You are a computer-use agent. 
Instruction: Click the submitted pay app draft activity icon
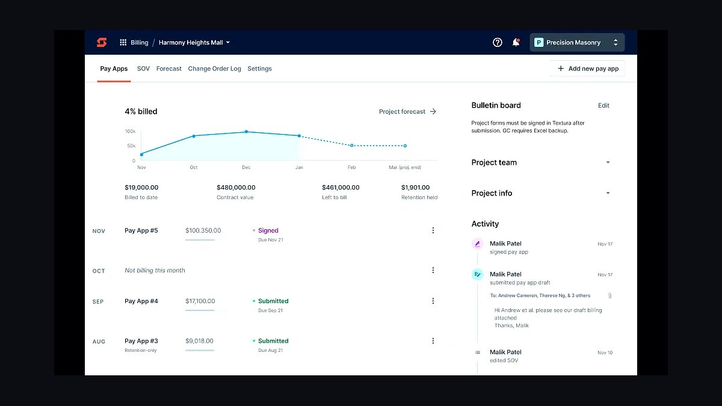click(x=478, y=274)
